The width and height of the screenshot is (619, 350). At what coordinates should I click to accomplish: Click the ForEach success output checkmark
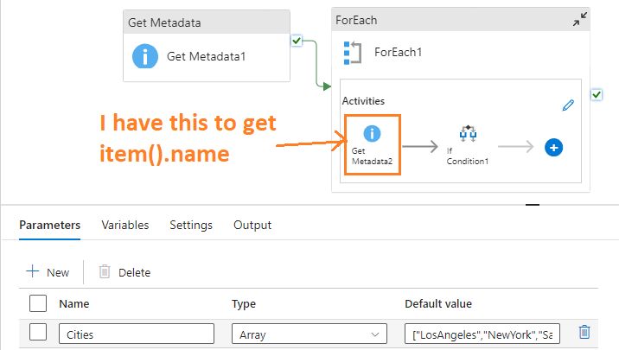click(597, 94)
